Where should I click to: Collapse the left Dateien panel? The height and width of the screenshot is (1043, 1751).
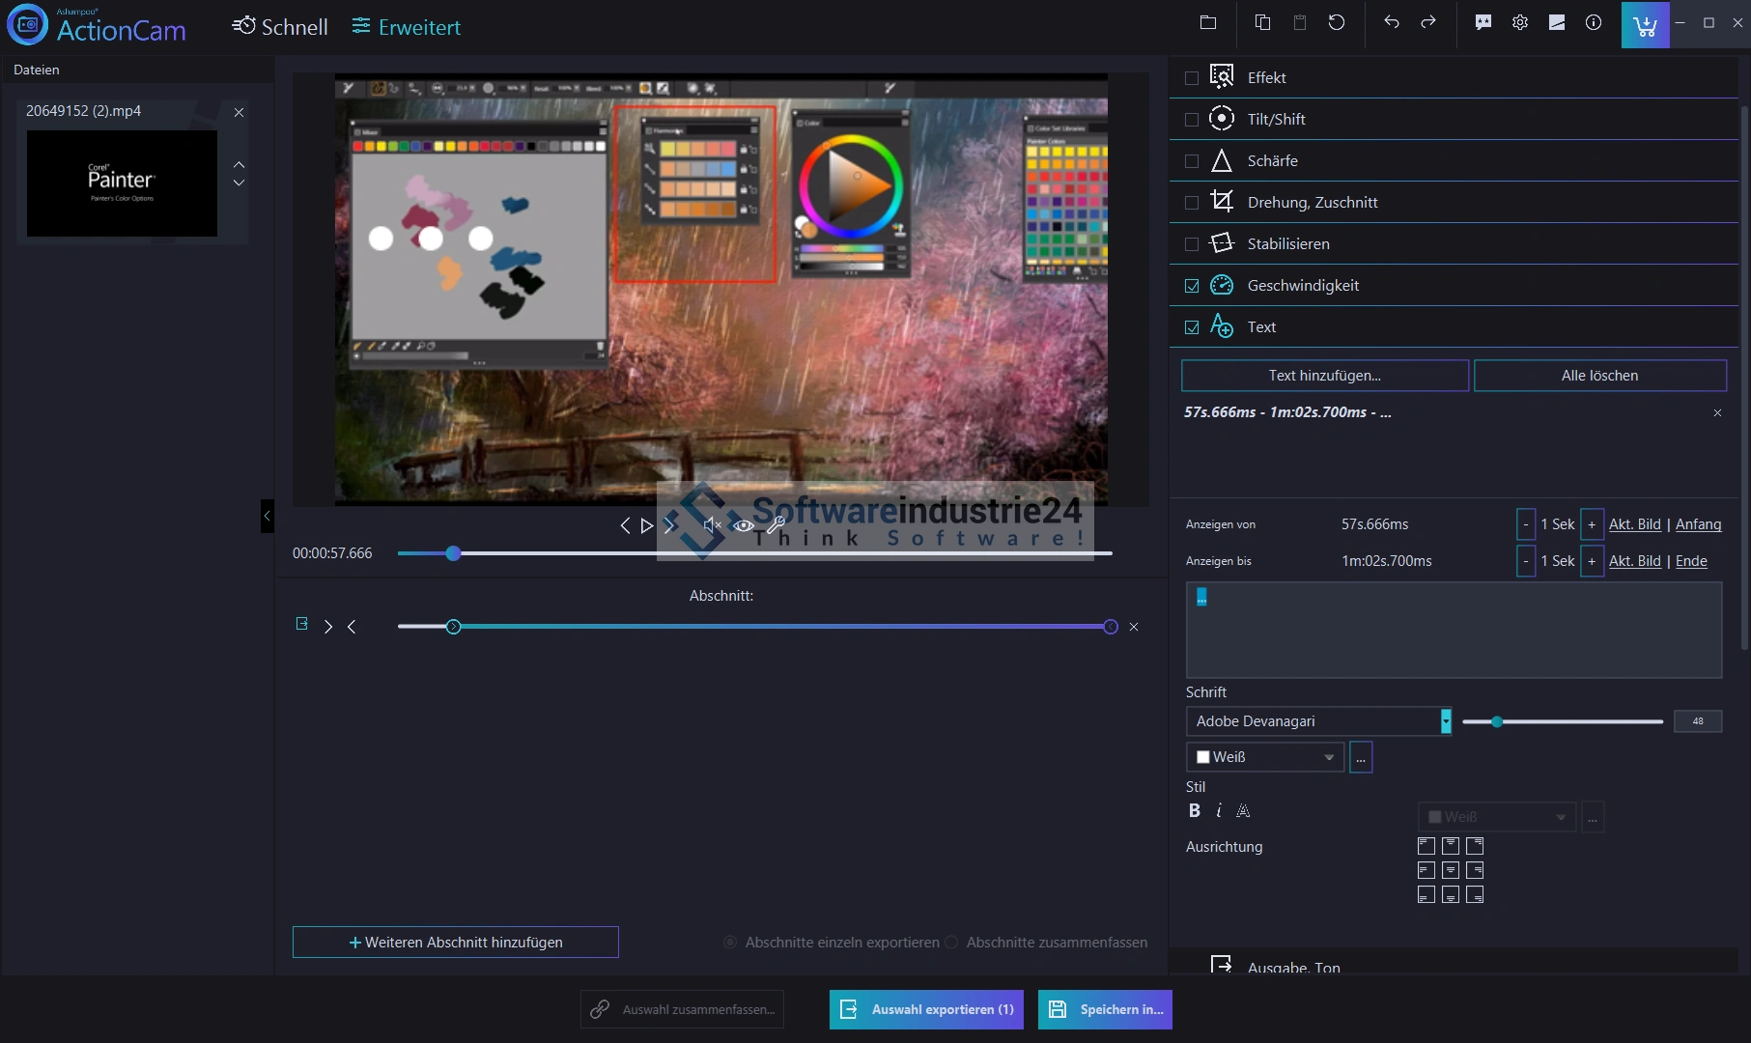(268, 516)
